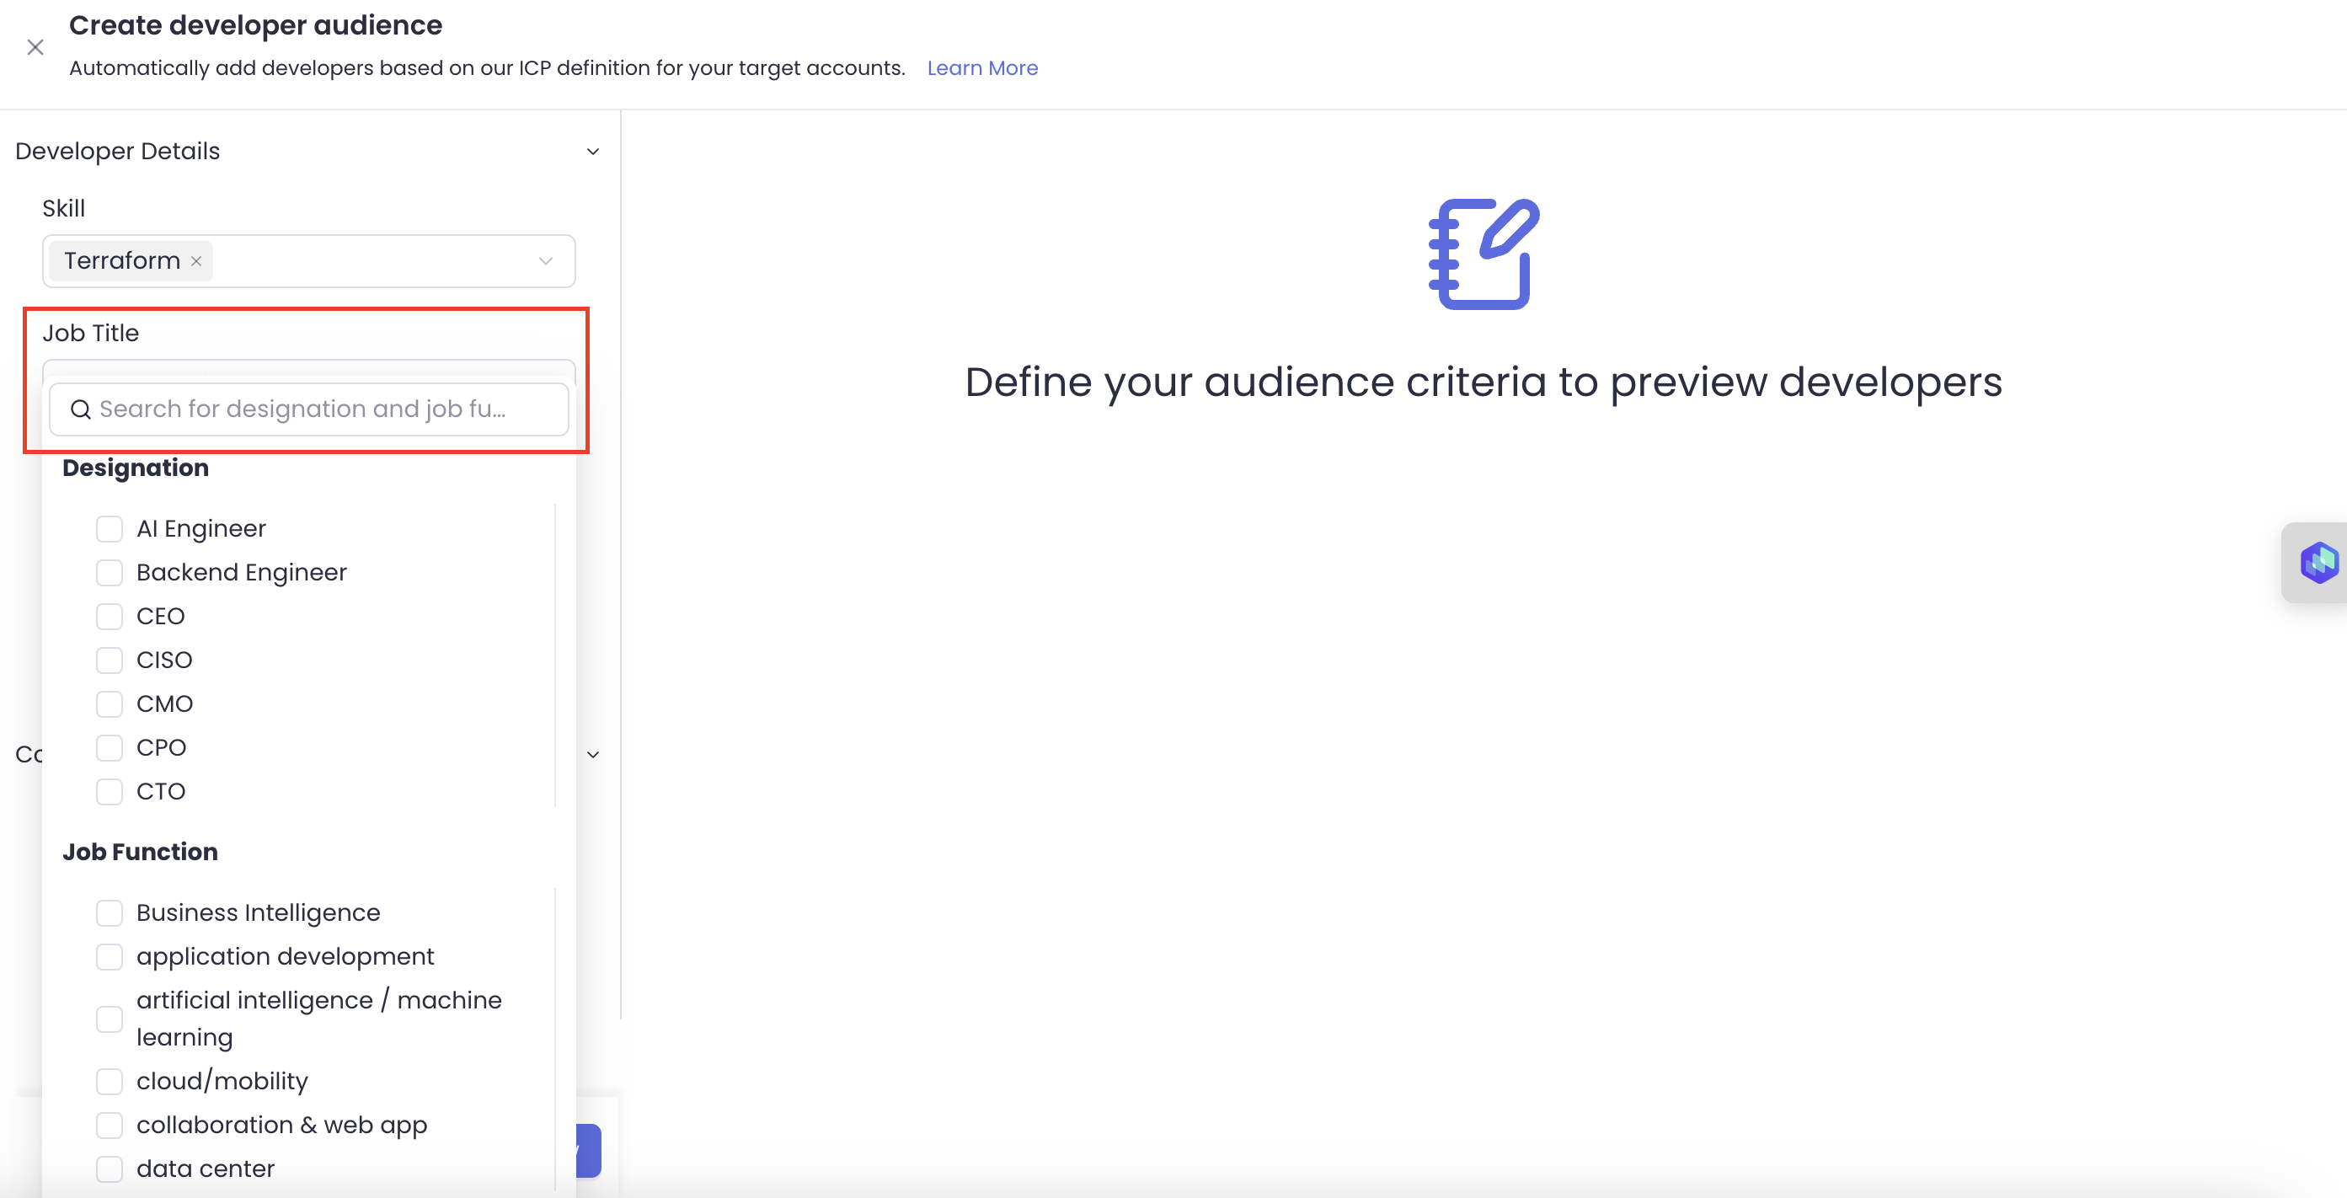Select cloud/mobility job function
Screen dimensions: 2347x1198
[110, 1082]
